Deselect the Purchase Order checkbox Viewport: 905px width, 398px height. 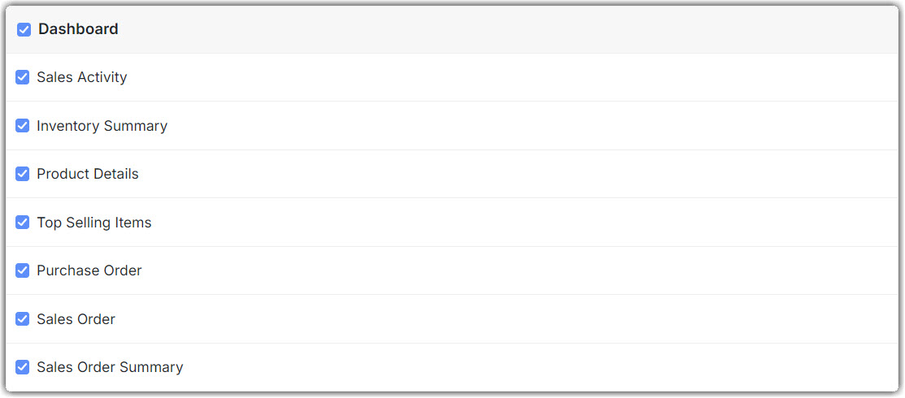click(x=23, y=270)
